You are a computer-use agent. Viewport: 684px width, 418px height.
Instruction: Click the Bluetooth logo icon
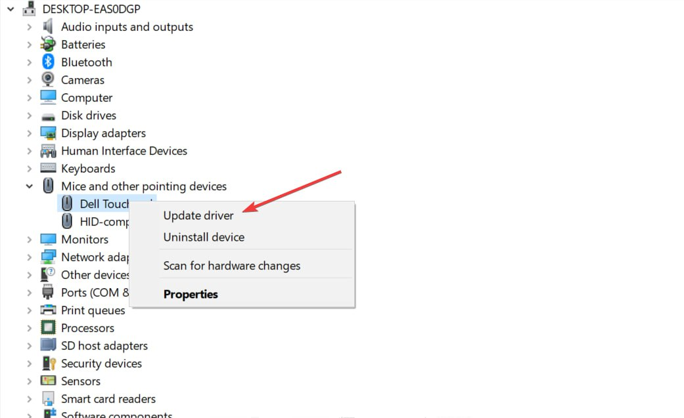(x=48, y=62)
